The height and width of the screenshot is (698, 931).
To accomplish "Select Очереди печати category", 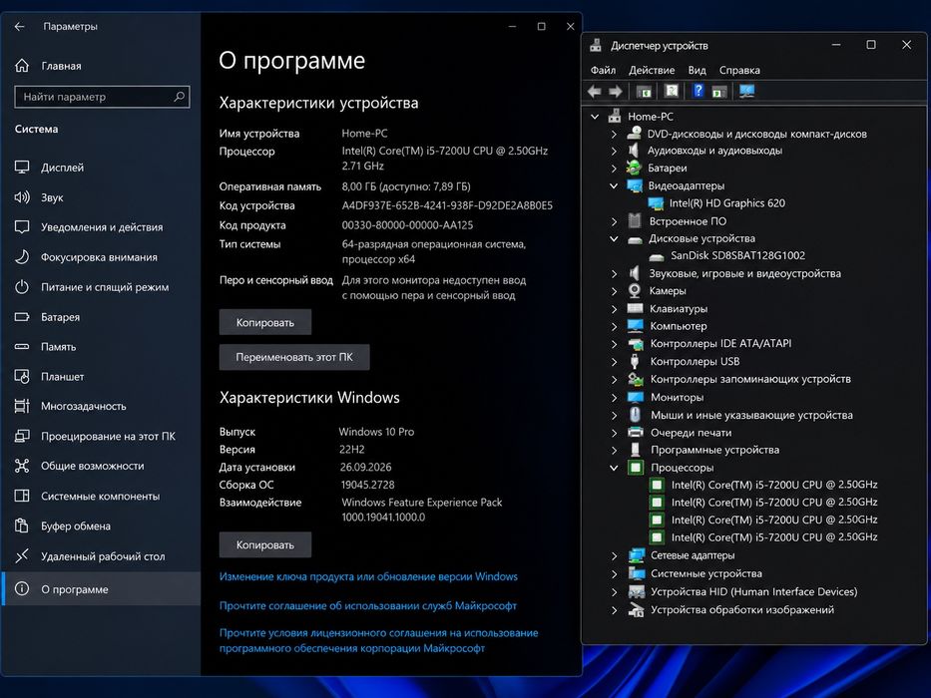I will (x=692, y=433).
